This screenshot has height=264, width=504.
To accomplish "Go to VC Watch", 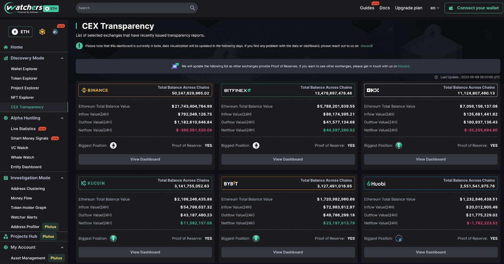I will coord(20,148).
